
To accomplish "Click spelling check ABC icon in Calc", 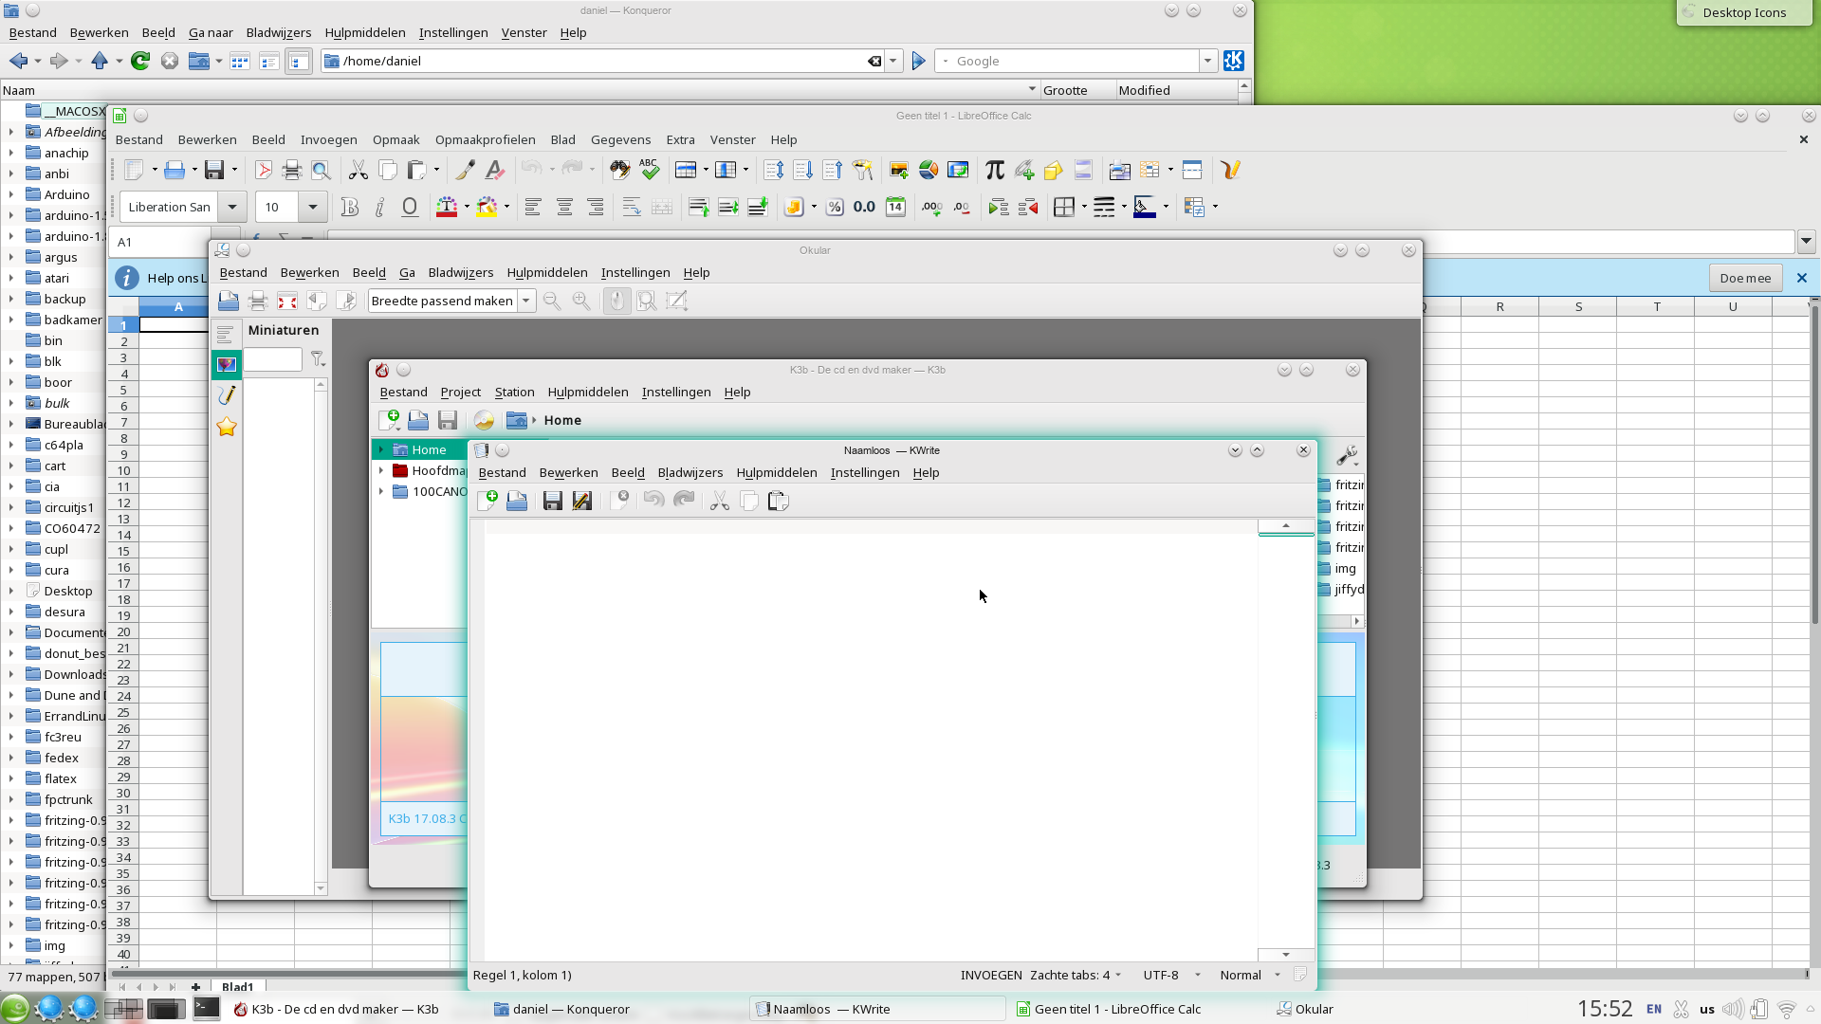I will coord(650,170).
